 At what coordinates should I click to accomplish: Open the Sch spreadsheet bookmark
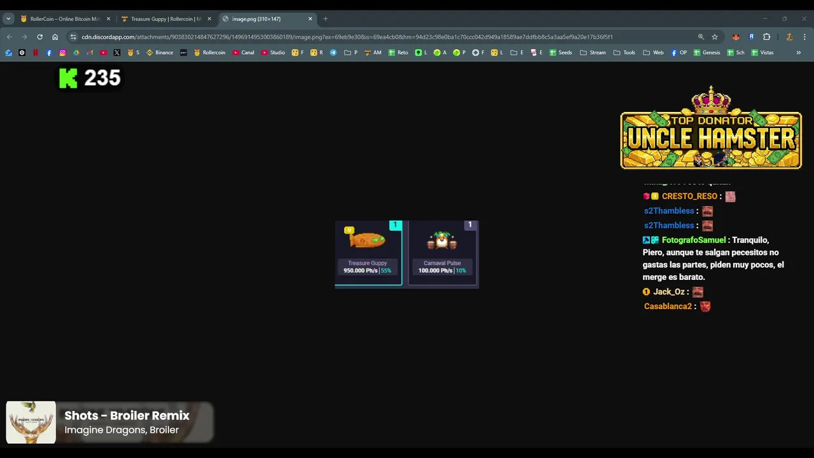(735, 53)
